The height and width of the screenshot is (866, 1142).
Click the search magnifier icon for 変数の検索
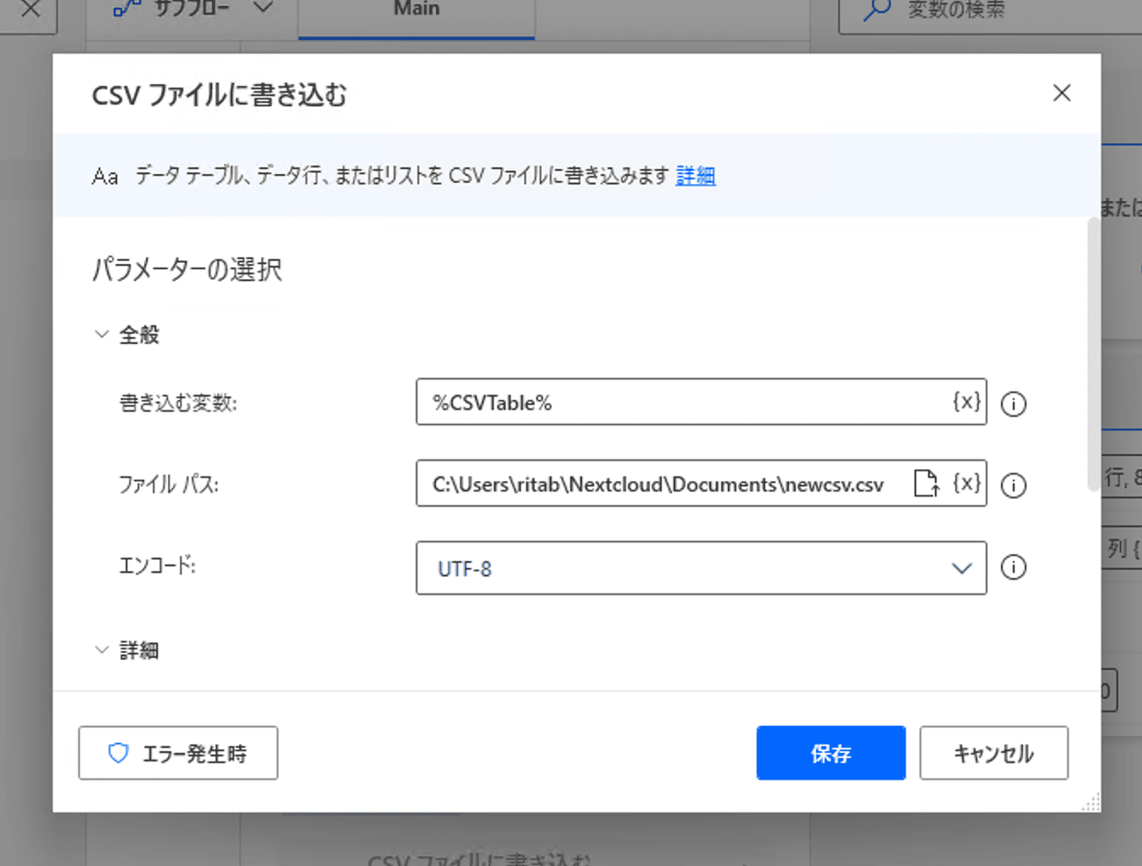click(876, 10)
